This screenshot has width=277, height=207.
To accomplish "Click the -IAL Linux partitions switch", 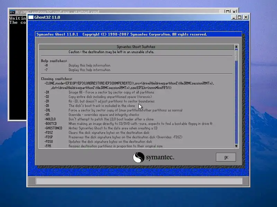I will (x=113, y=110).
